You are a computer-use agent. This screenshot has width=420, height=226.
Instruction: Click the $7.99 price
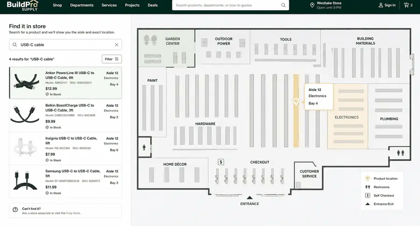pos(50,154)
